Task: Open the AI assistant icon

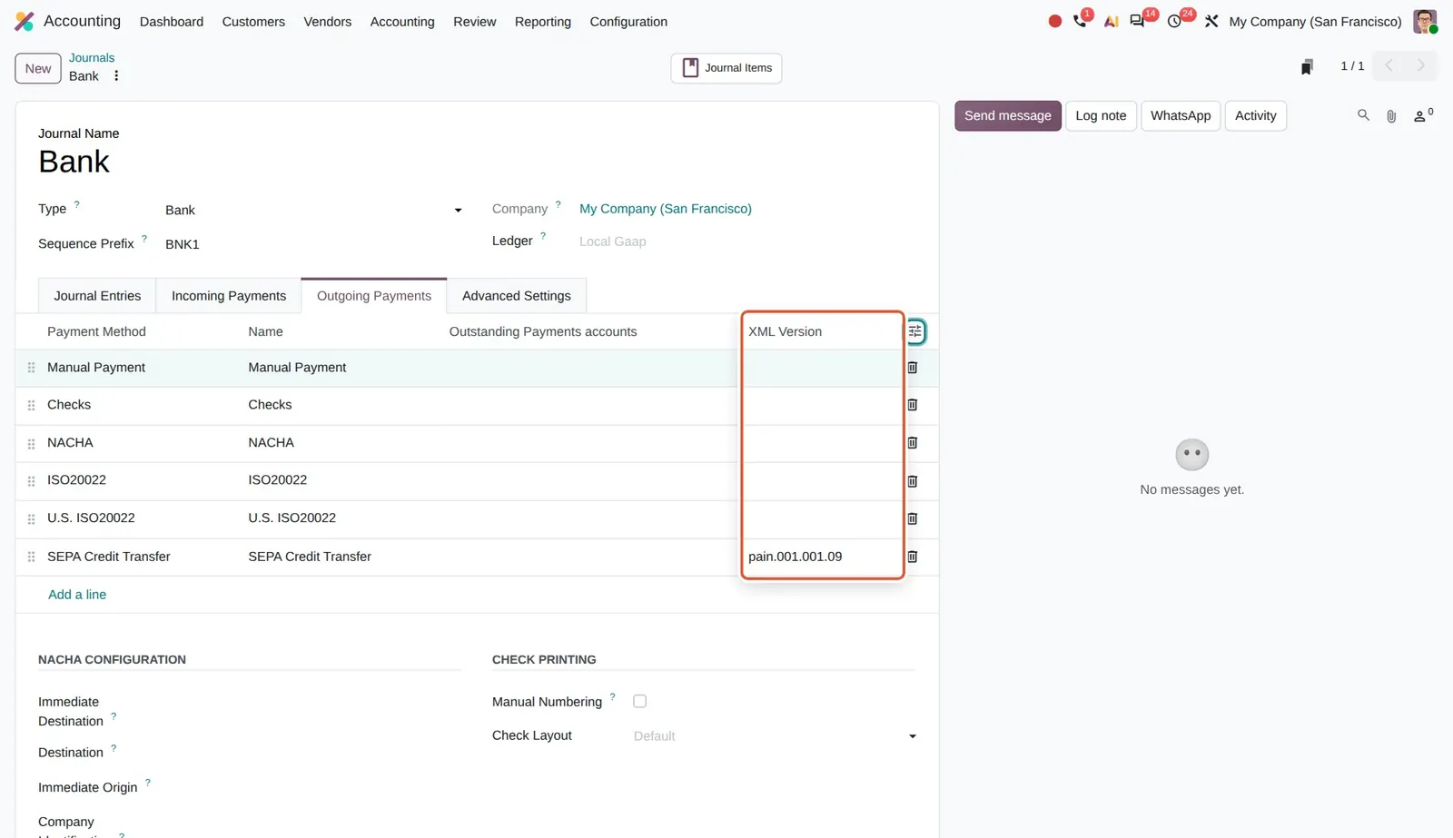Action: coord(1111,21)
